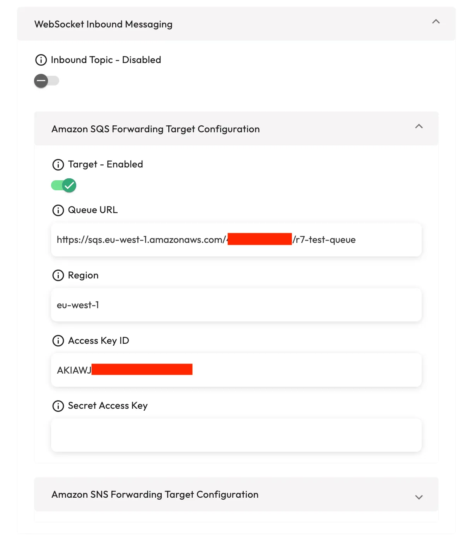Disable the SQS Target enabled toggle
The image size is (472, 536).
[x=64, y=186]
